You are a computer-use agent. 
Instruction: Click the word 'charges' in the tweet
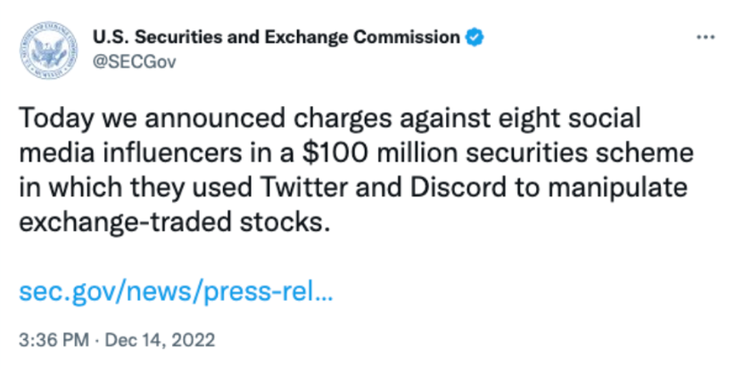click(x=343, y=118)
